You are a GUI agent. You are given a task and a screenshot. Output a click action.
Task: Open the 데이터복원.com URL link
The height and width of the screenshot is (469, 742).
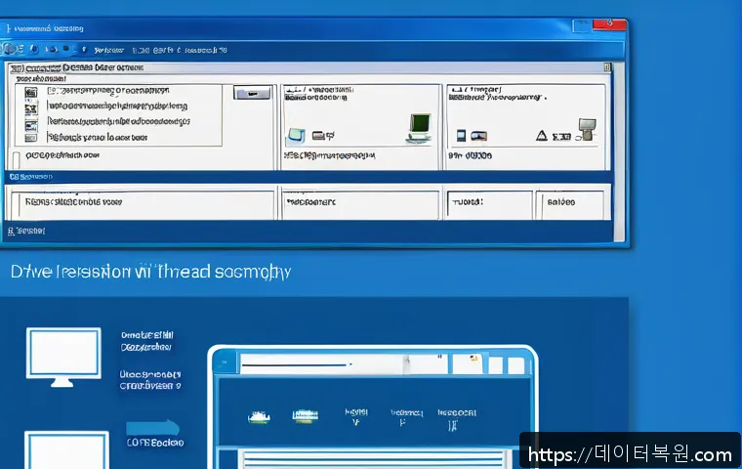(630, 454)
